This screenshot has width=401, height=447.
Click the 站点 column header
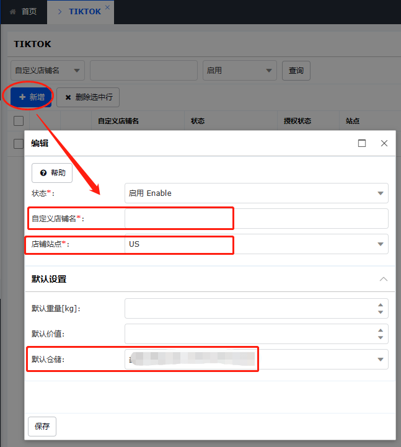point(353,121)
